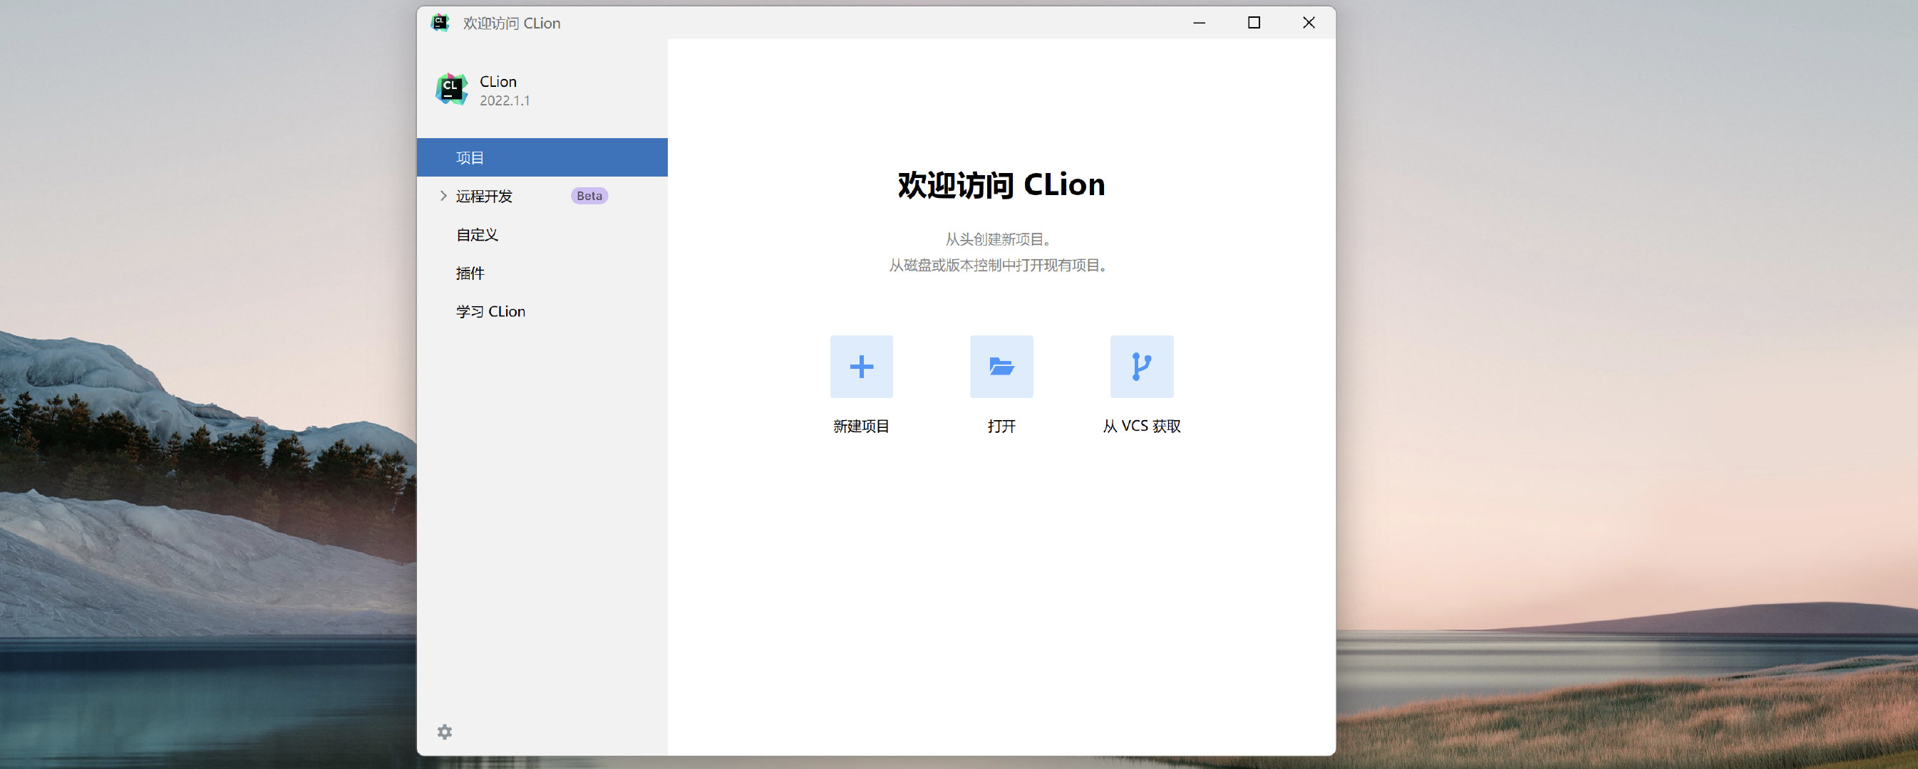Viewport: 1918px width, 769px height.
Task: Go to the 学习 CLion tab
Action: click(490, 312)
